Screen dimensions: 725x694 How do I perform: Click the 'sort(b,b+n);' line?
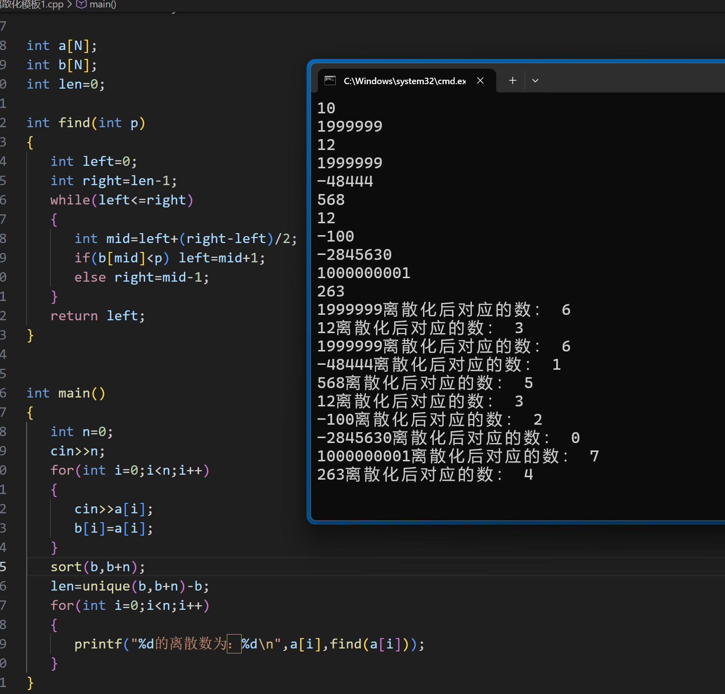click(98, 567)
